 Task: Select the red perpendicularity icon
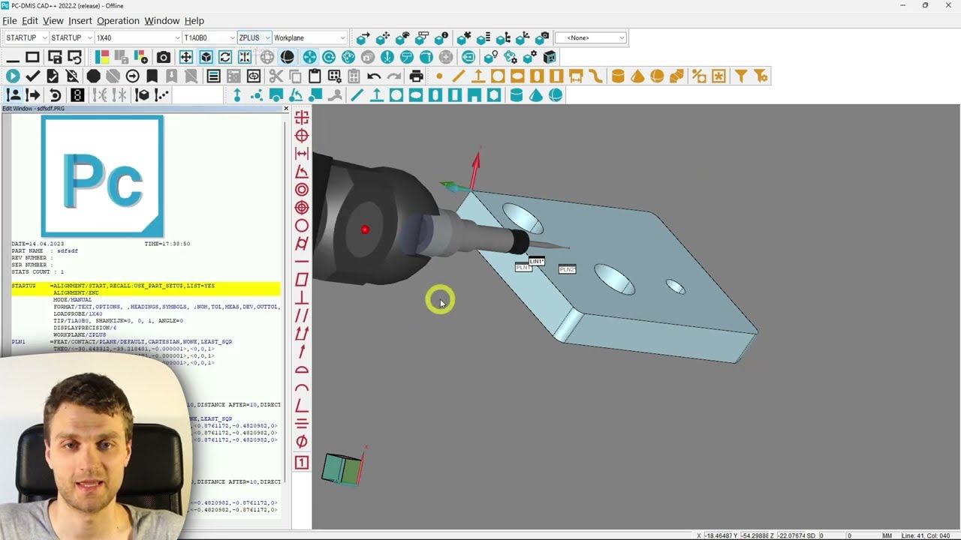302,298
